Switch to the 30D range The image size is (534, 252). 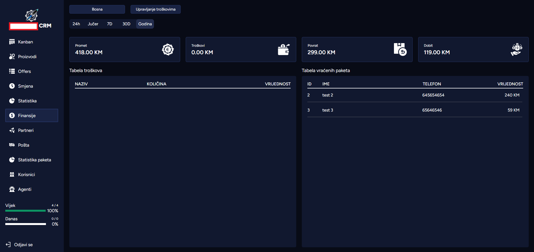coord(126,24)
